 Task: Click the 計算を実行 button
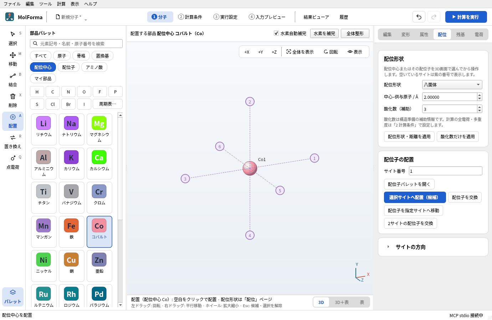(466, 17)
